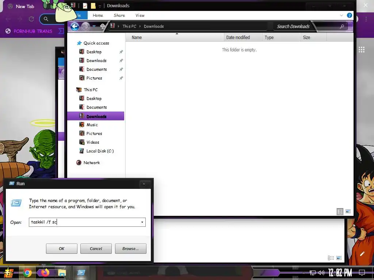Click the greyed Forward arrow in Explorer
This screenshot has width=374, height=280.
coord(85,26)
